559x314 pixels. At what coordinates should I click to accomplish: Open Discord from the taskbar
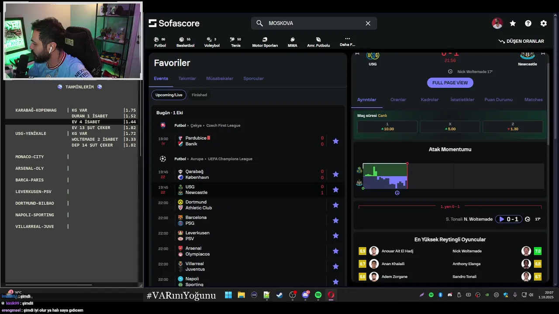(305, 295)
